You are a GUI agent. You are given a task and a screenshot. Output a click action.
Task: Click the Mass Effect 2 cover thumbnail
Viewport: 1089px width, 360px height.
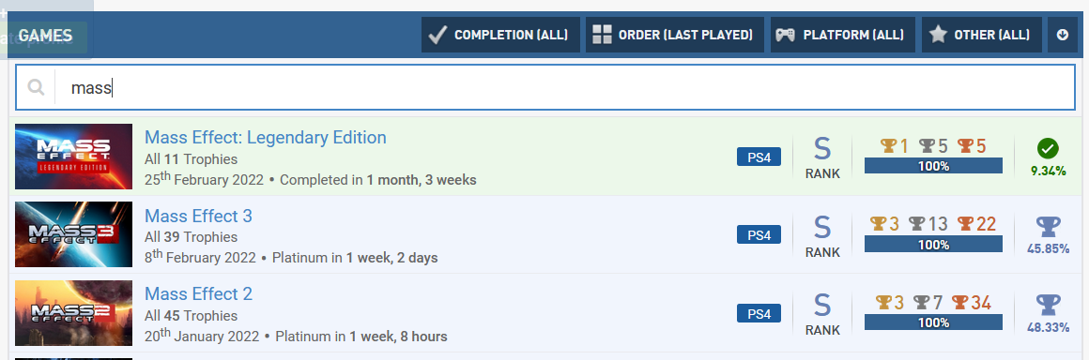pyautogui.click(x=73, y=313)
